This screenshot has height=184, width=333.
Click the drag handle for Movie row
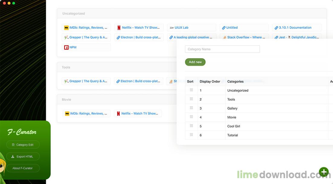pos(191,117)
